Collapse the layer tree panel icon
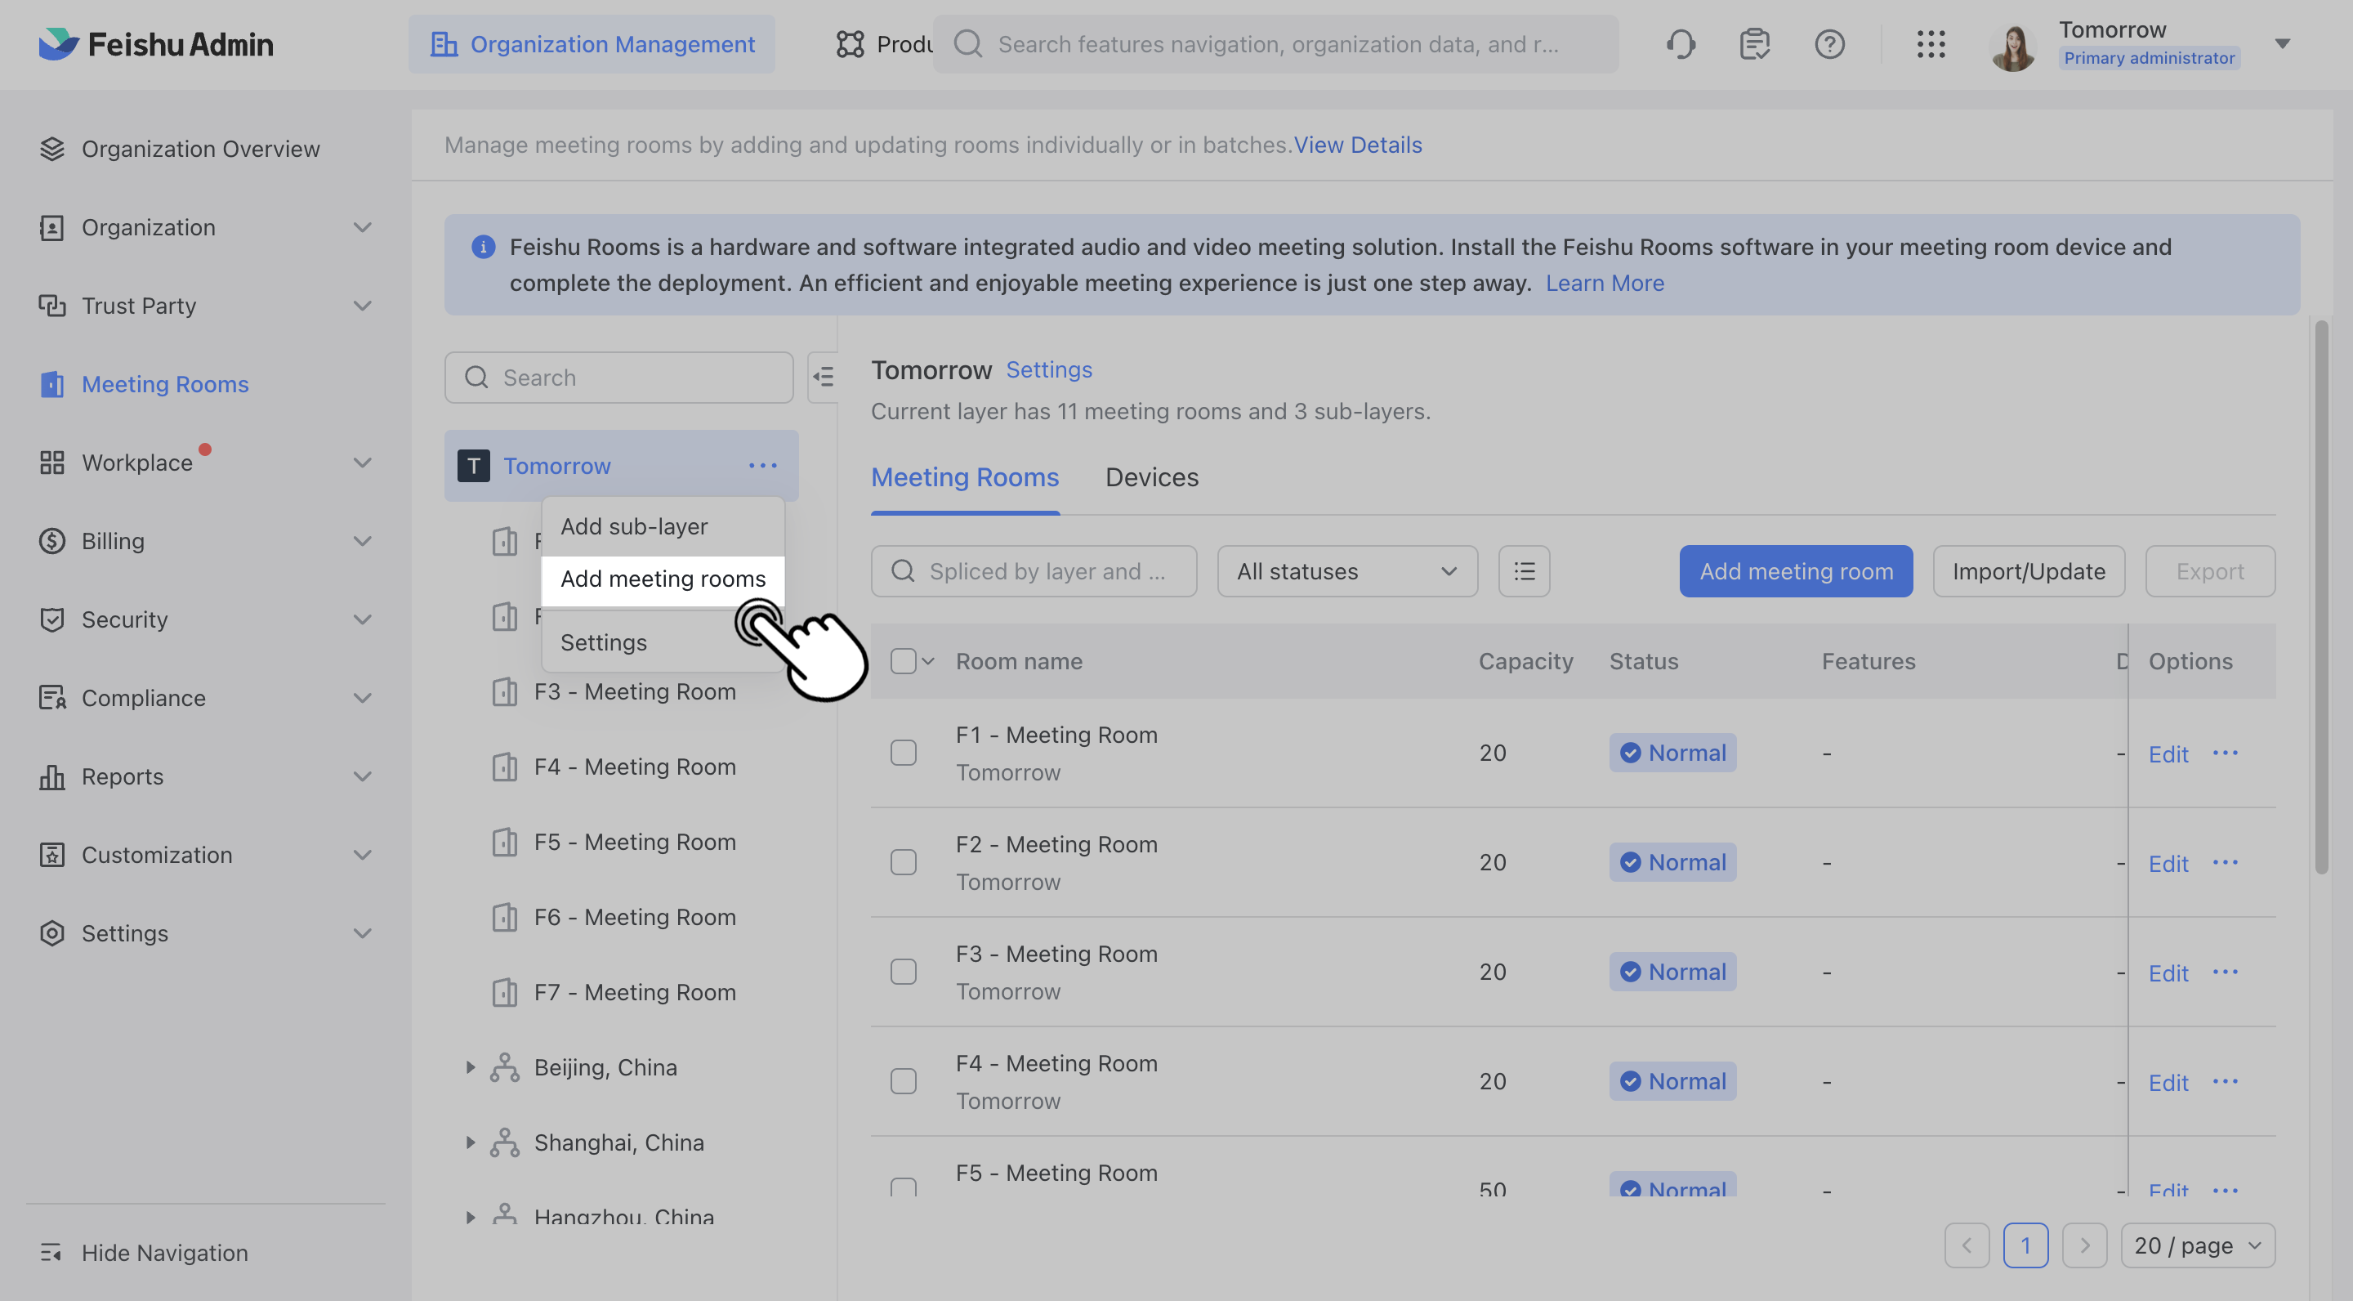 coord(823,378)
